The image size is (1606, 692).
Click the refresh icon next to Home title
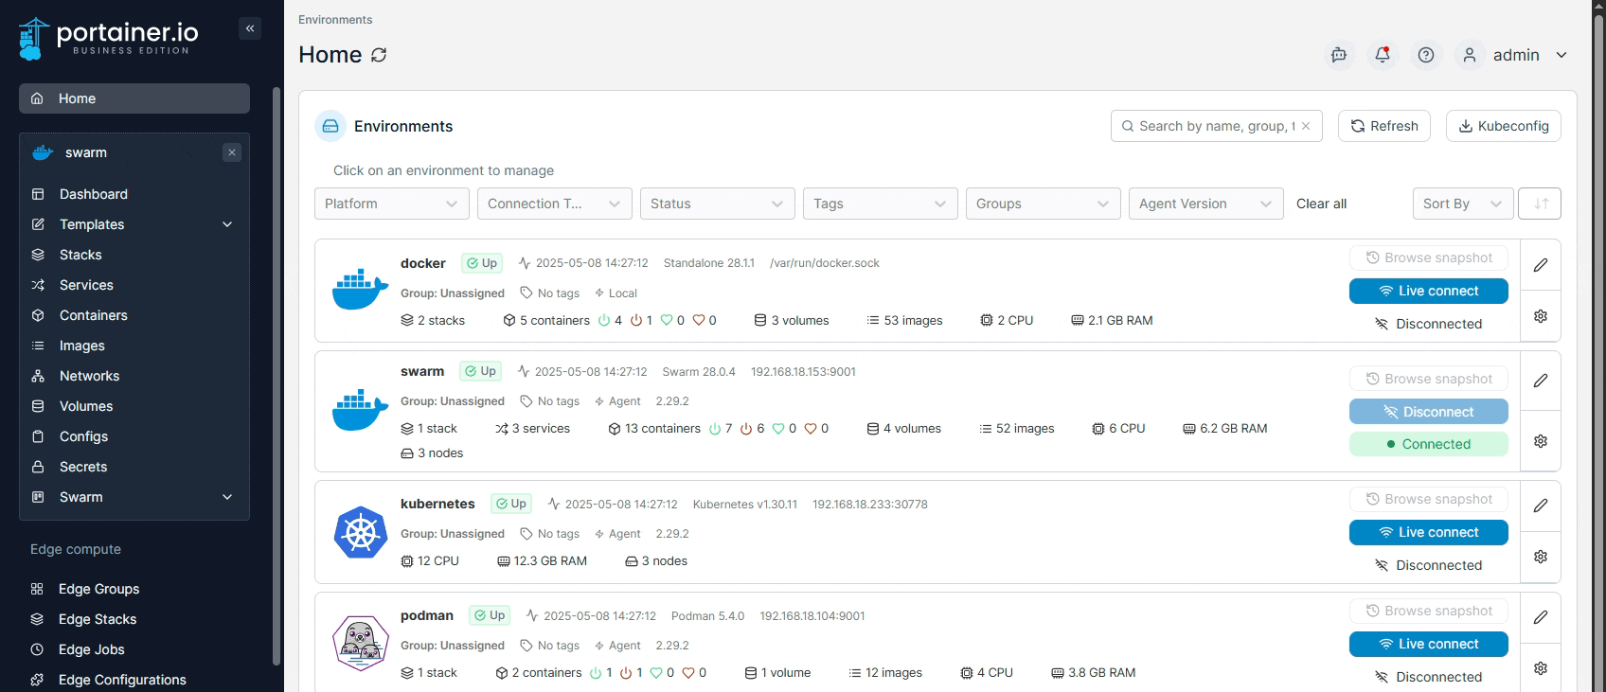(x=379, y=55)
